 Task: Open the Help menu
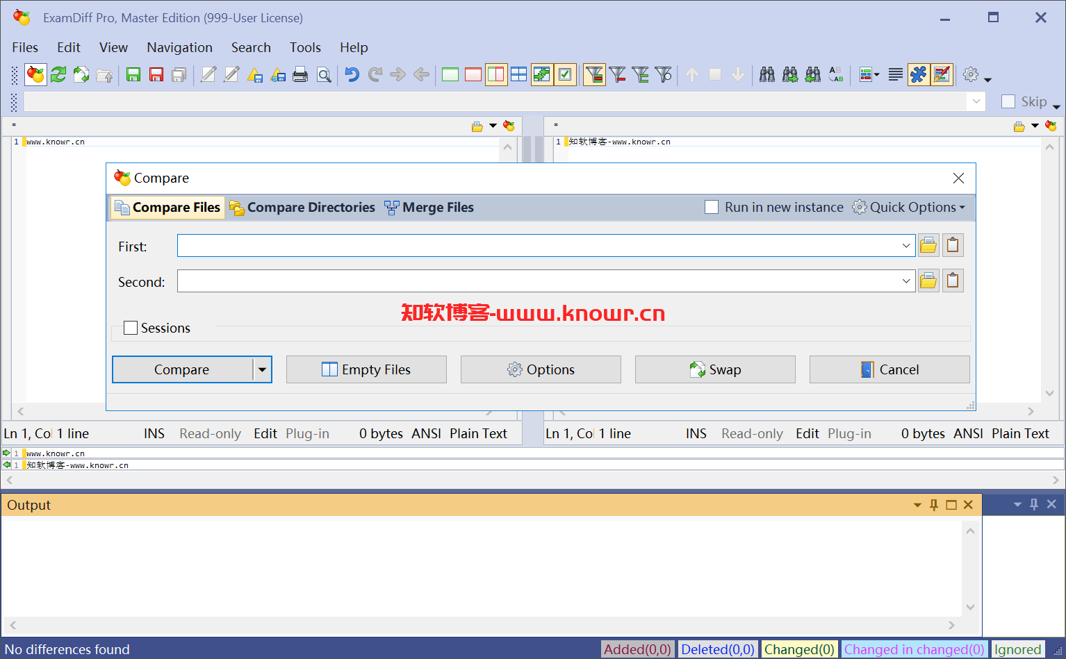[x=354, y=47]
